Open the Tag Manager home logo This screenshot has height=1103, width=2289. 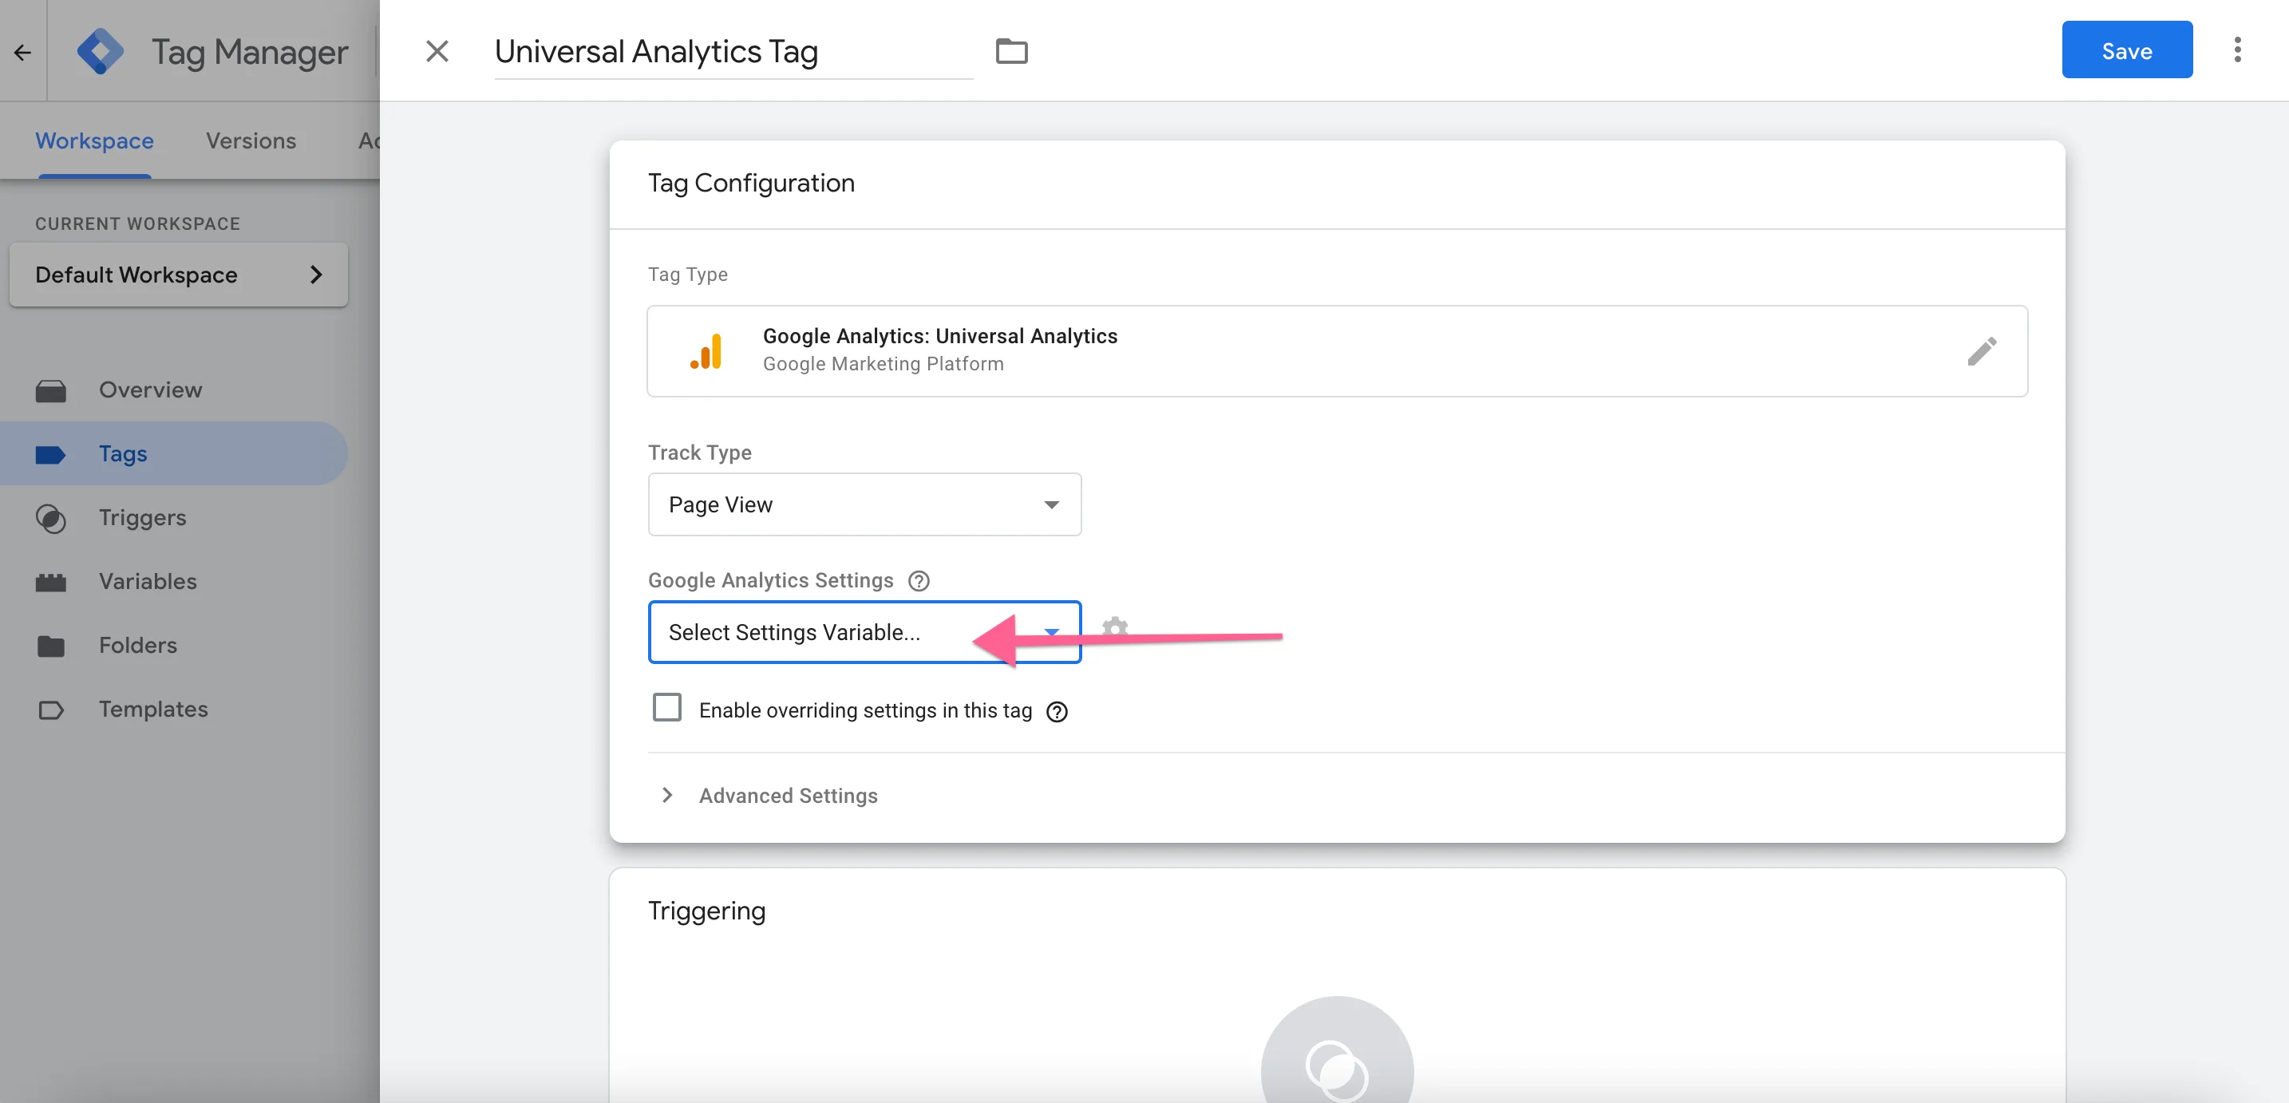[x=101, y=50]
